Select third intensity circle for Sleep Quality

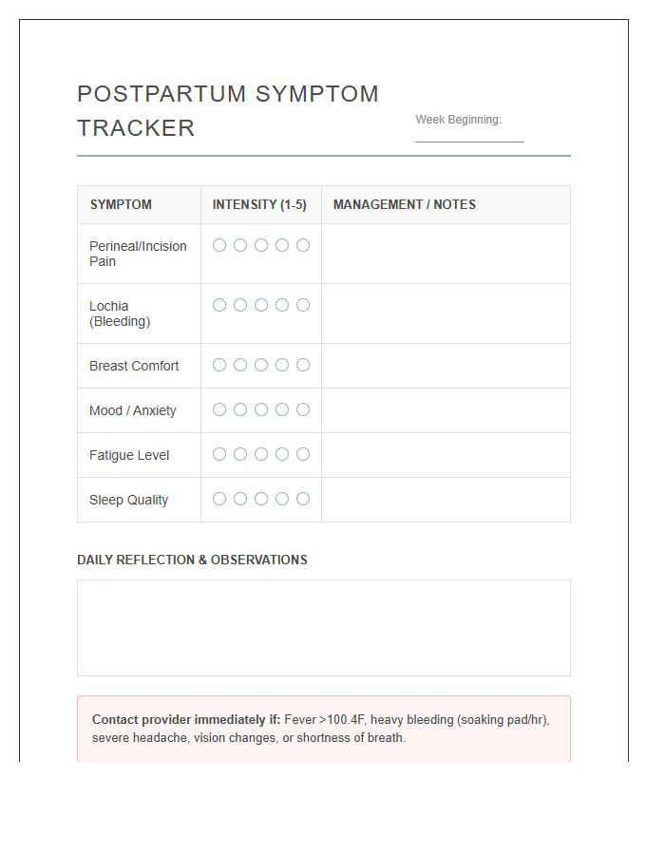[x=261, y=500]
